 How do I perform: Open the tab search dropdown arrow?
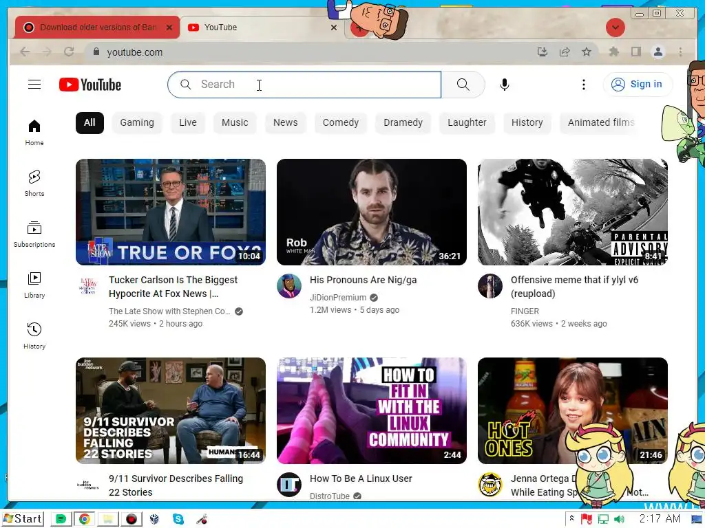coord(615,27)
